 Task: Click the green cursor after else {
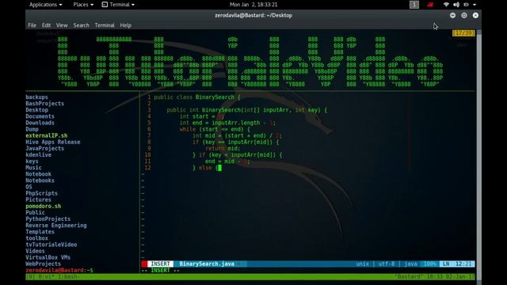coord(219,167)
